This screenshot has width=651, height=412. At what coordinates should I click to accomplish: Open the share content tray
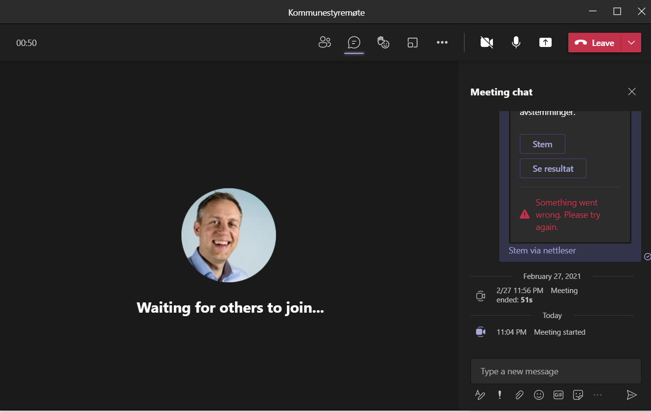click(x=545, y=43)
